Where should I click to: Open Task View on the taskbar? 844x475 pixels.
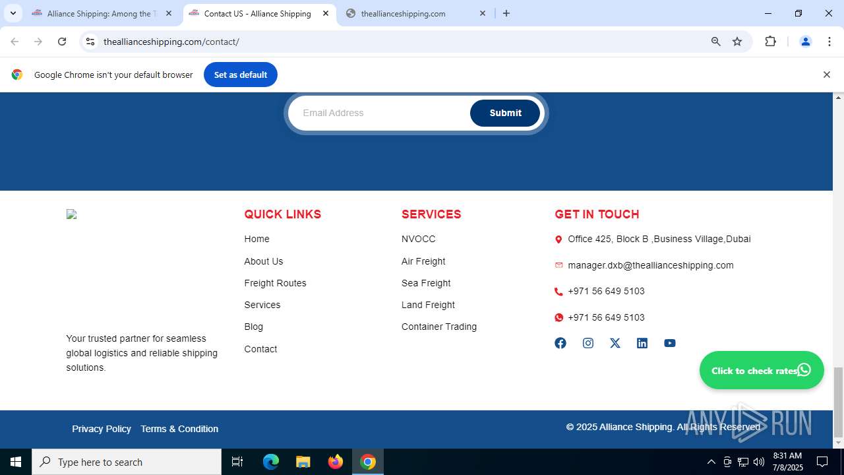coord(237,462)
